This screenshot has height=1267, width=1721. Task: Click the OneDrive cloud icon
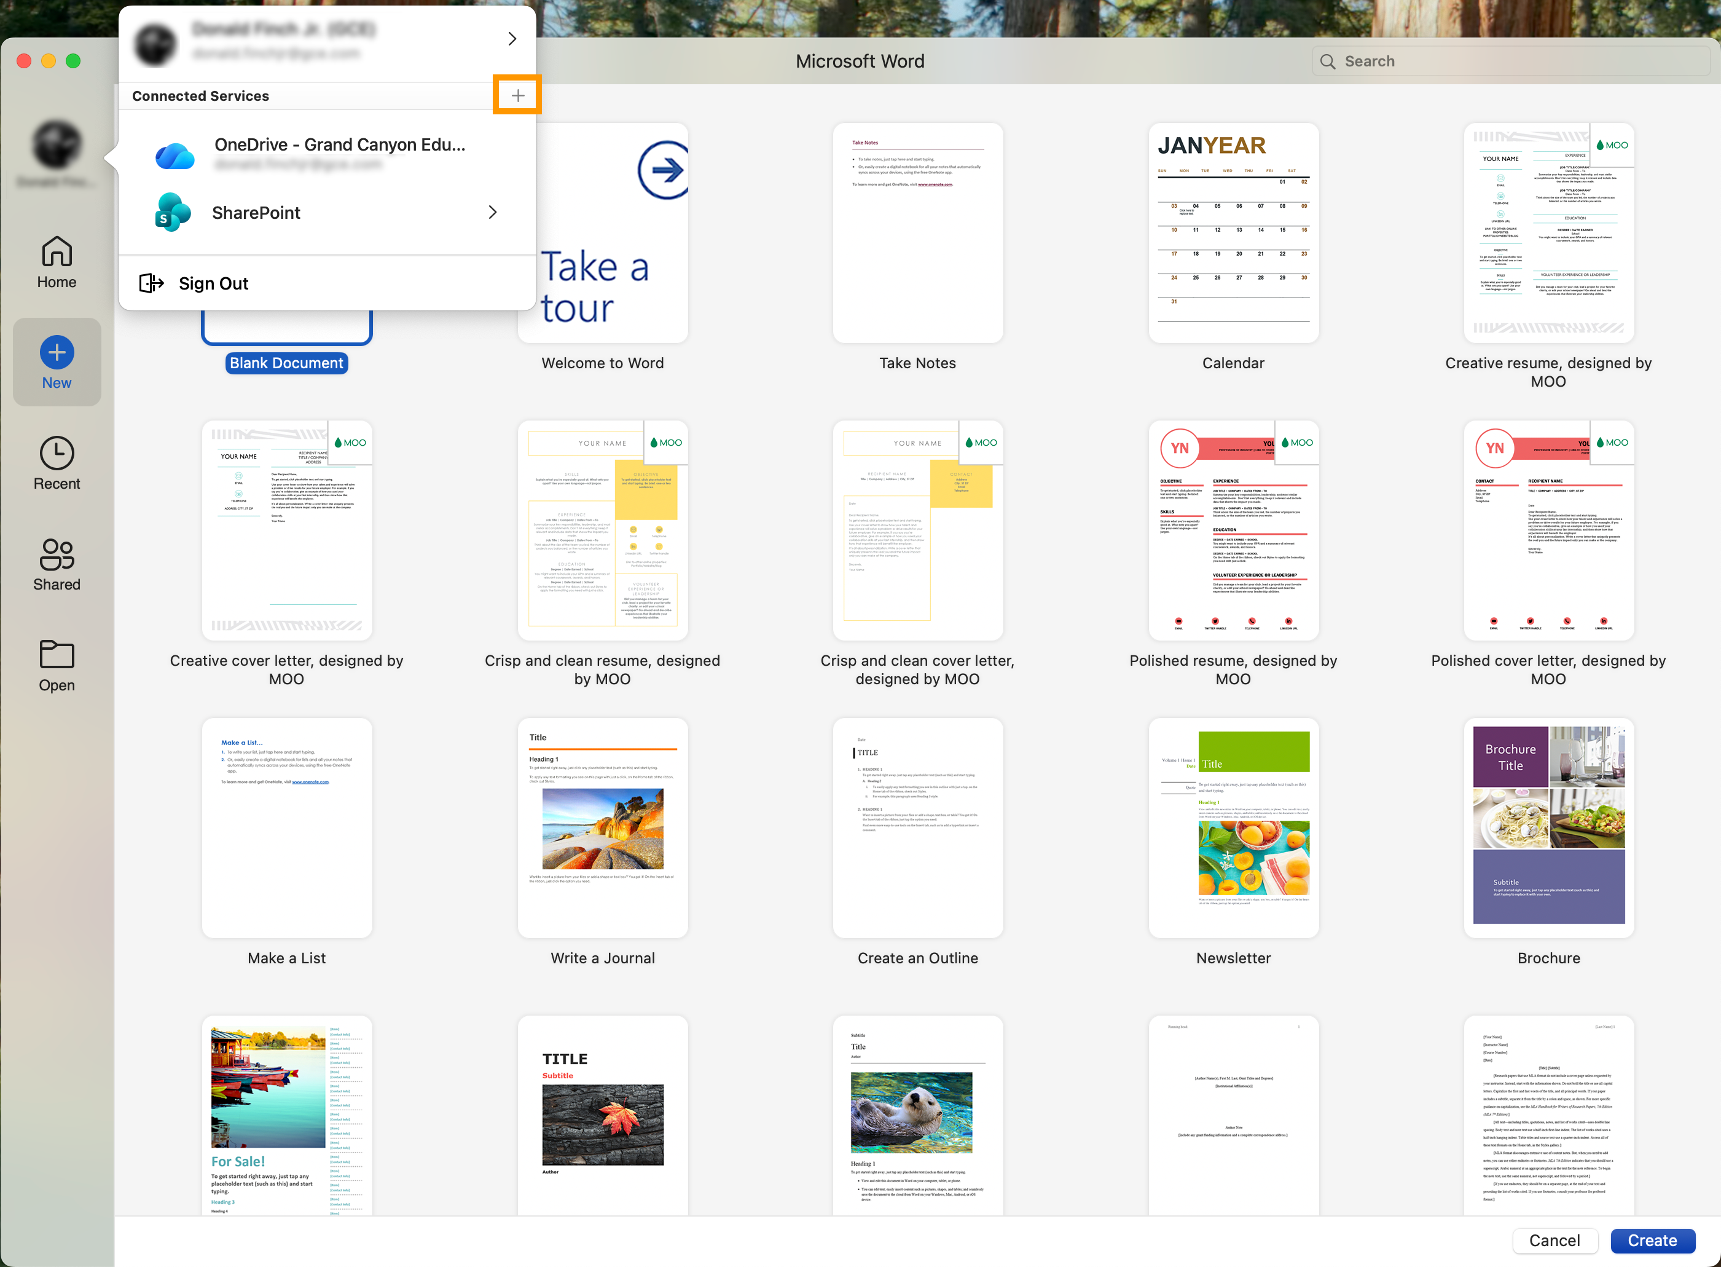(174, 157)
